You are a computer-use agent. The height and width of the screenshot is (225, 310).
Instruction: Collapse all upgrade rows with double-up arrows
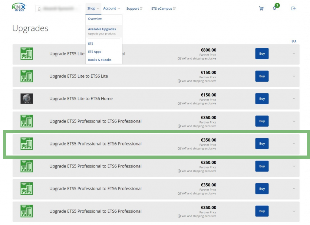295,41
